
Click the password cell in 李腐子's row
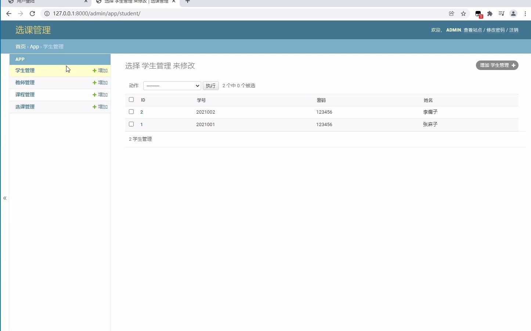pos(324,112)
